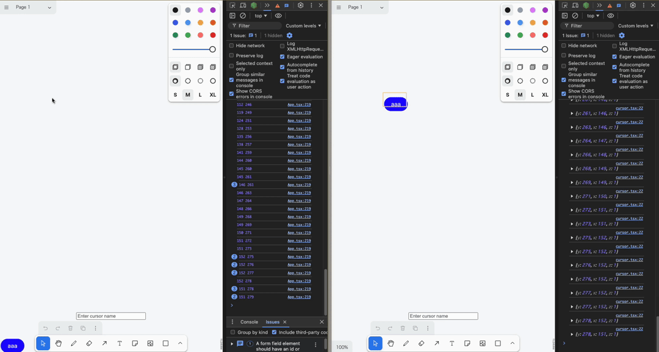Image resolution: width=659 pixels, height=352 pixels.
Task: Check Hide network in right DevTools
Action: 564,46
